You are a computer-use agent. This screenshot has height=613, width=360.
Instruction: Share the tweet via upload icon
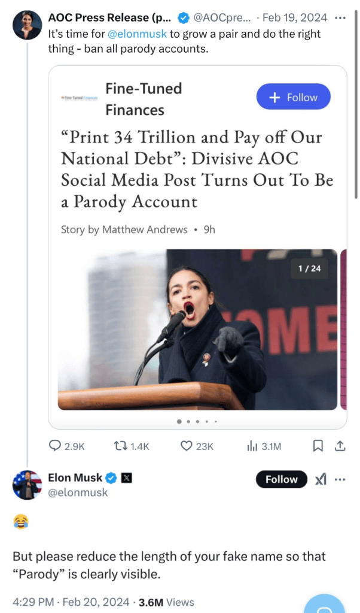339,446
